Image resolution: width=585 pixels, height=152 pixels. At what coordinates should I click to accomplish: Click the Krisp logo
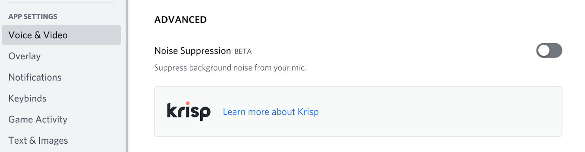coord(188,111)
